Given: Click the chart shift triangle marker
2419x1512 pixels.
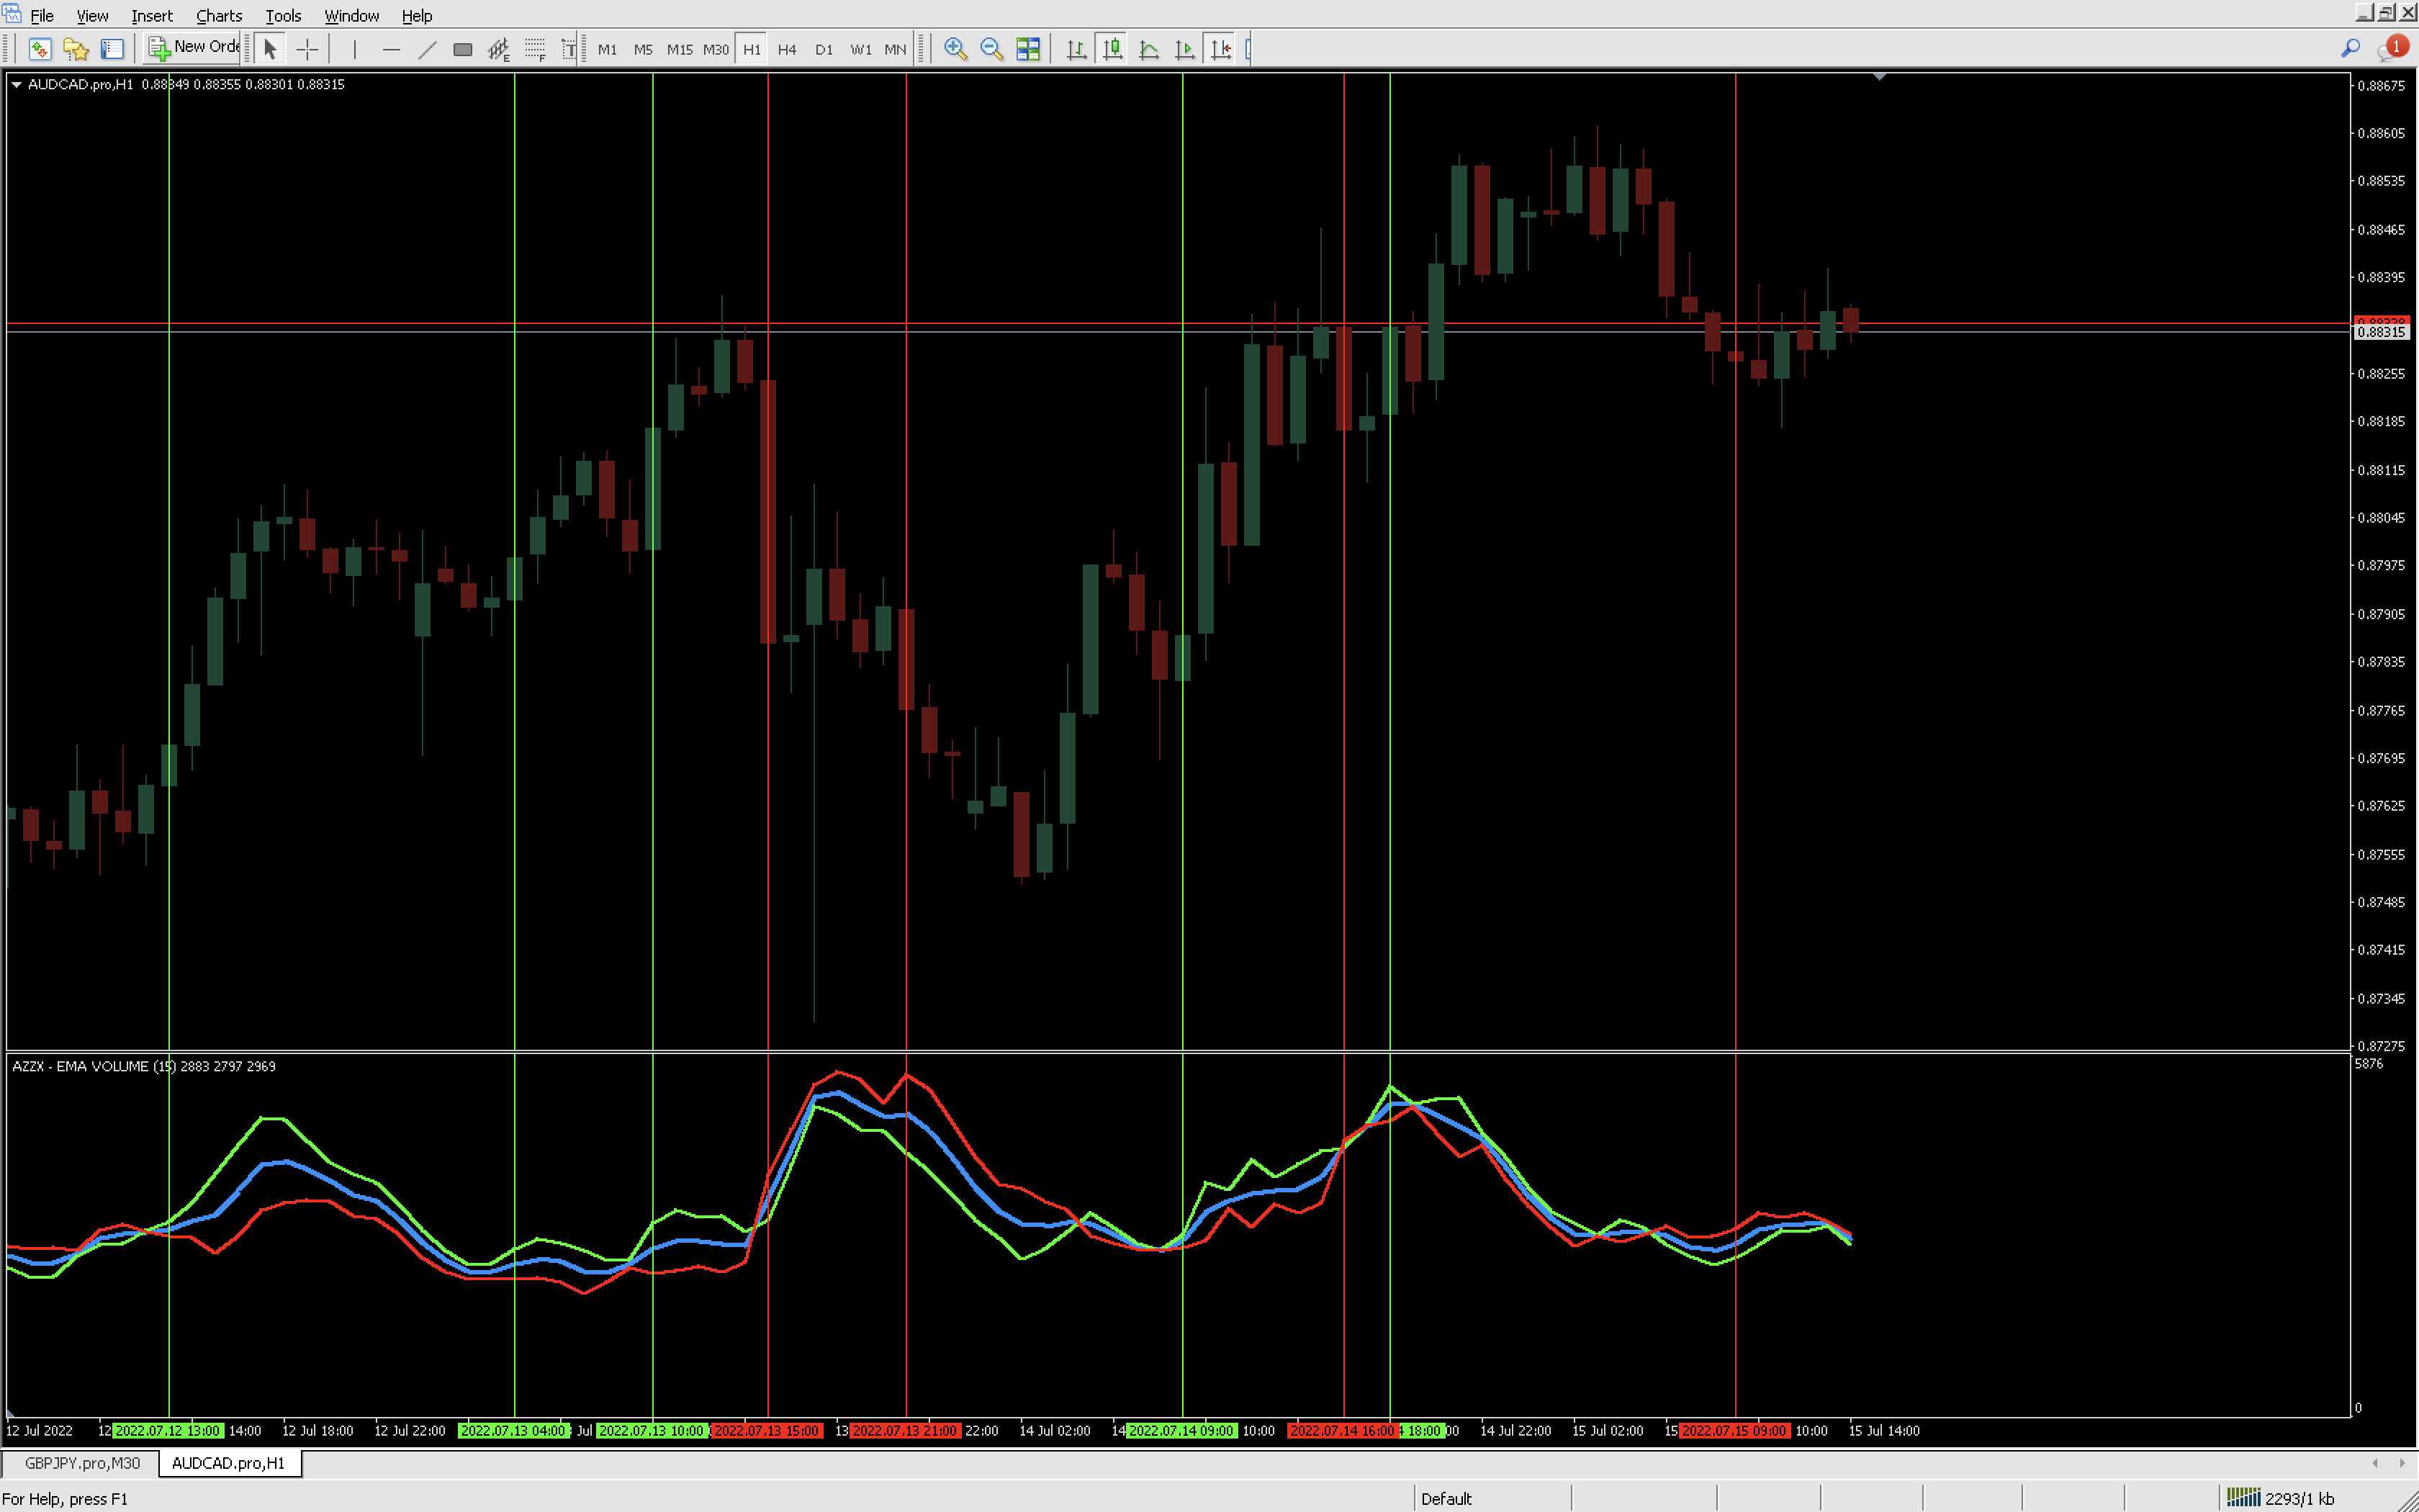Looking at the screenshot, I should pyautogui.click(x=1879, y=77).
